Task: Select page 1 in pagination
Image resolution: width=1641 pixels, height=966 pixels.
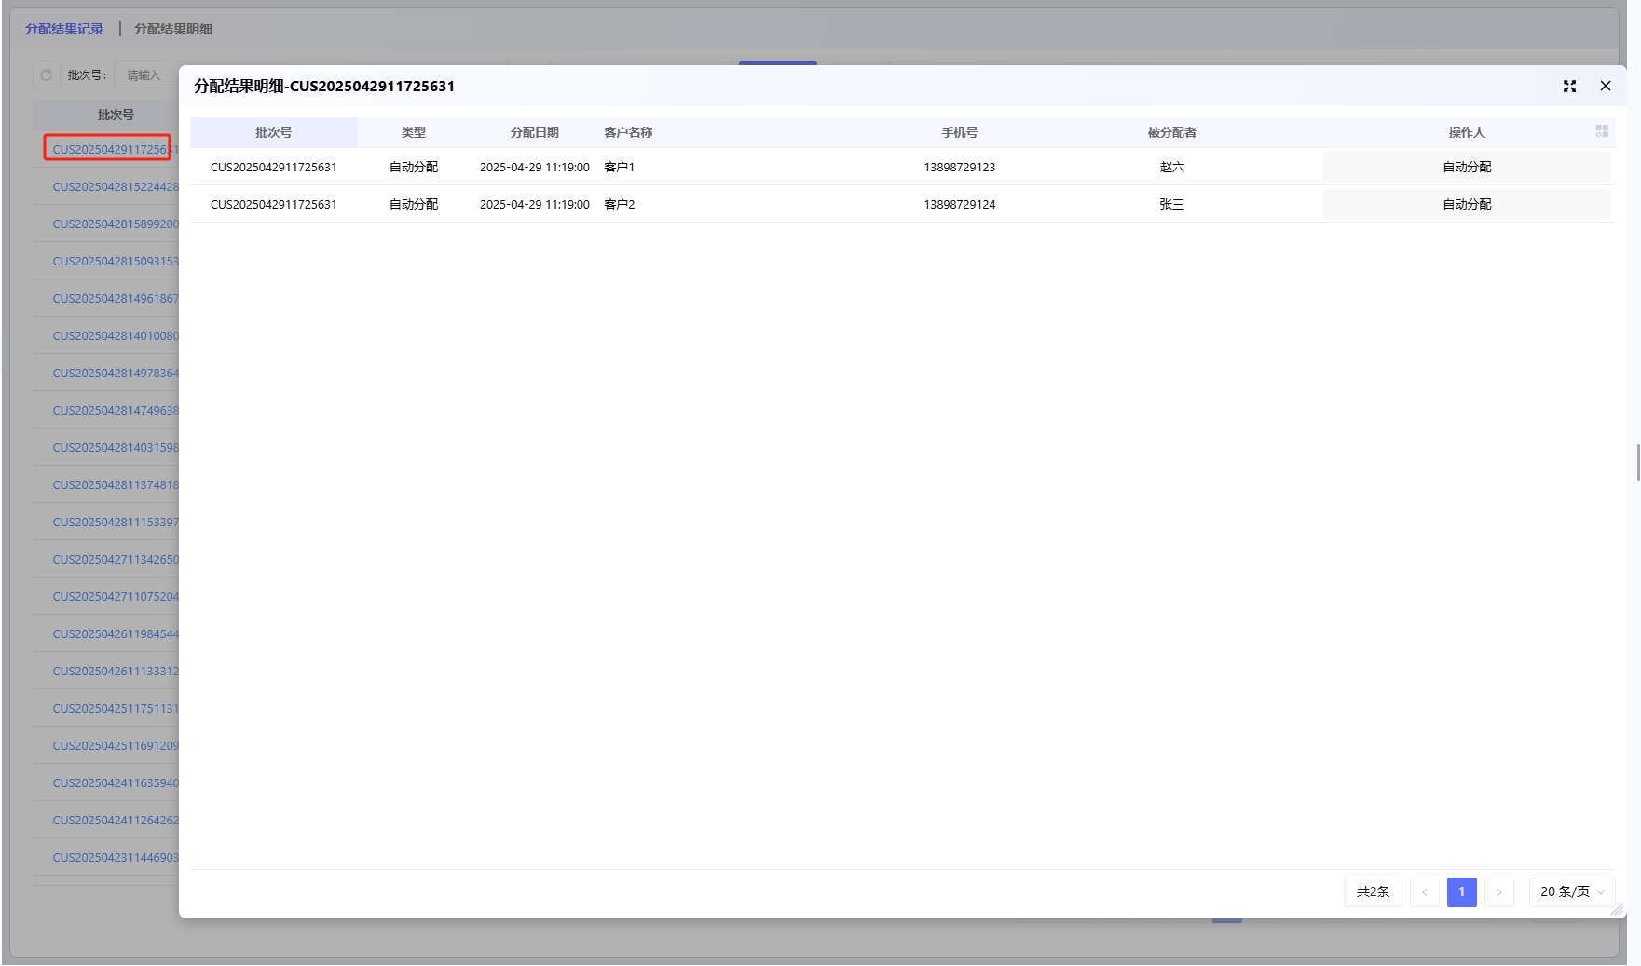Action: [1461, 891]
